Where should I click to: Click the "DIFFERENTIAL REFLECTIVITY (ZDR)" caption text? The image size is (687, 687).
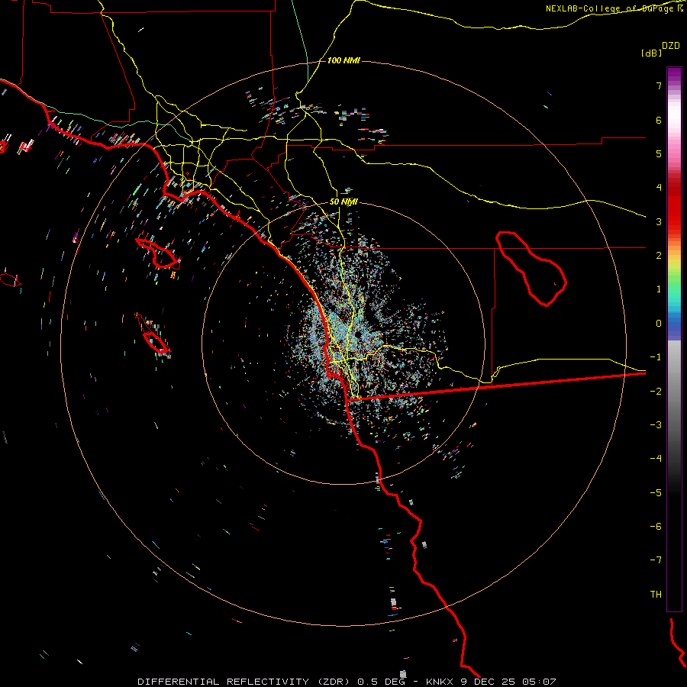point(244,682)
